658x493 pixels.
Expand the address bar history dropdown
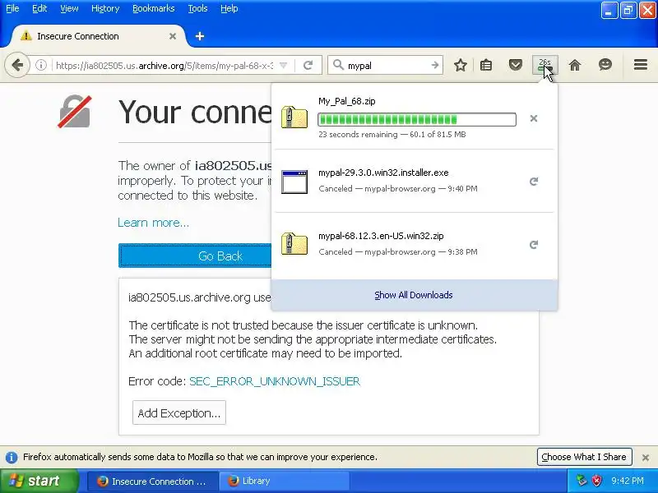coord(283,66)
